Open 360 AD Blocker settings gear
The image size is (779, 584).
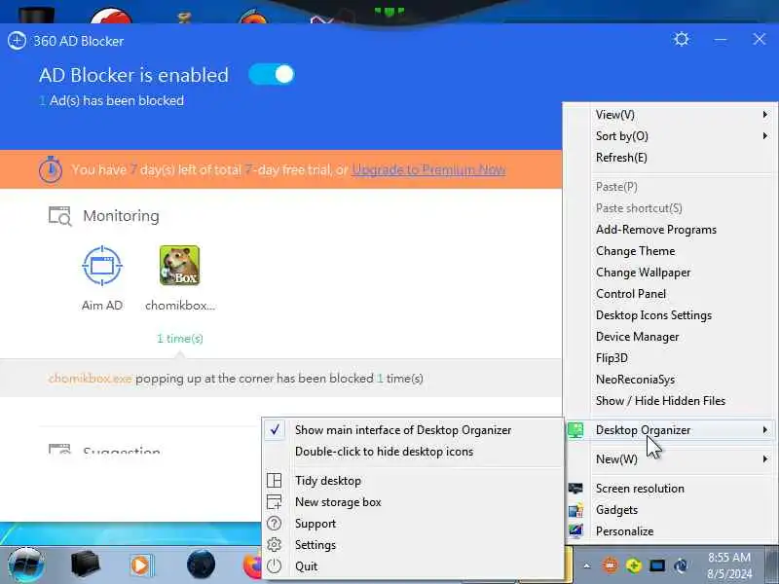point(681,39)
